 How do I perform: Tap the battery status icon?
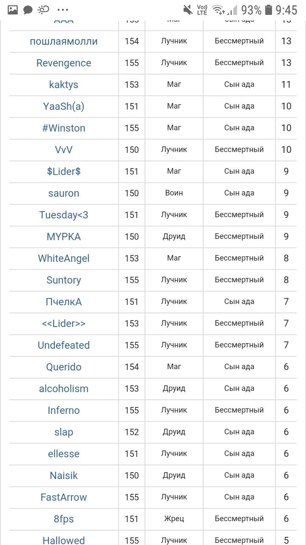click(268, 10)
